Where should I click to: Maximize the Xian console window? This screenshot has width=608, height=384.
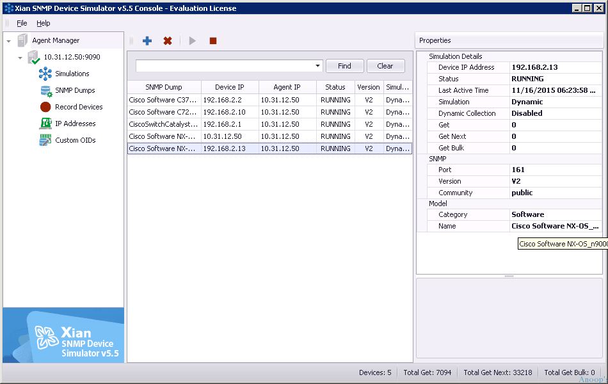[588, 8]
